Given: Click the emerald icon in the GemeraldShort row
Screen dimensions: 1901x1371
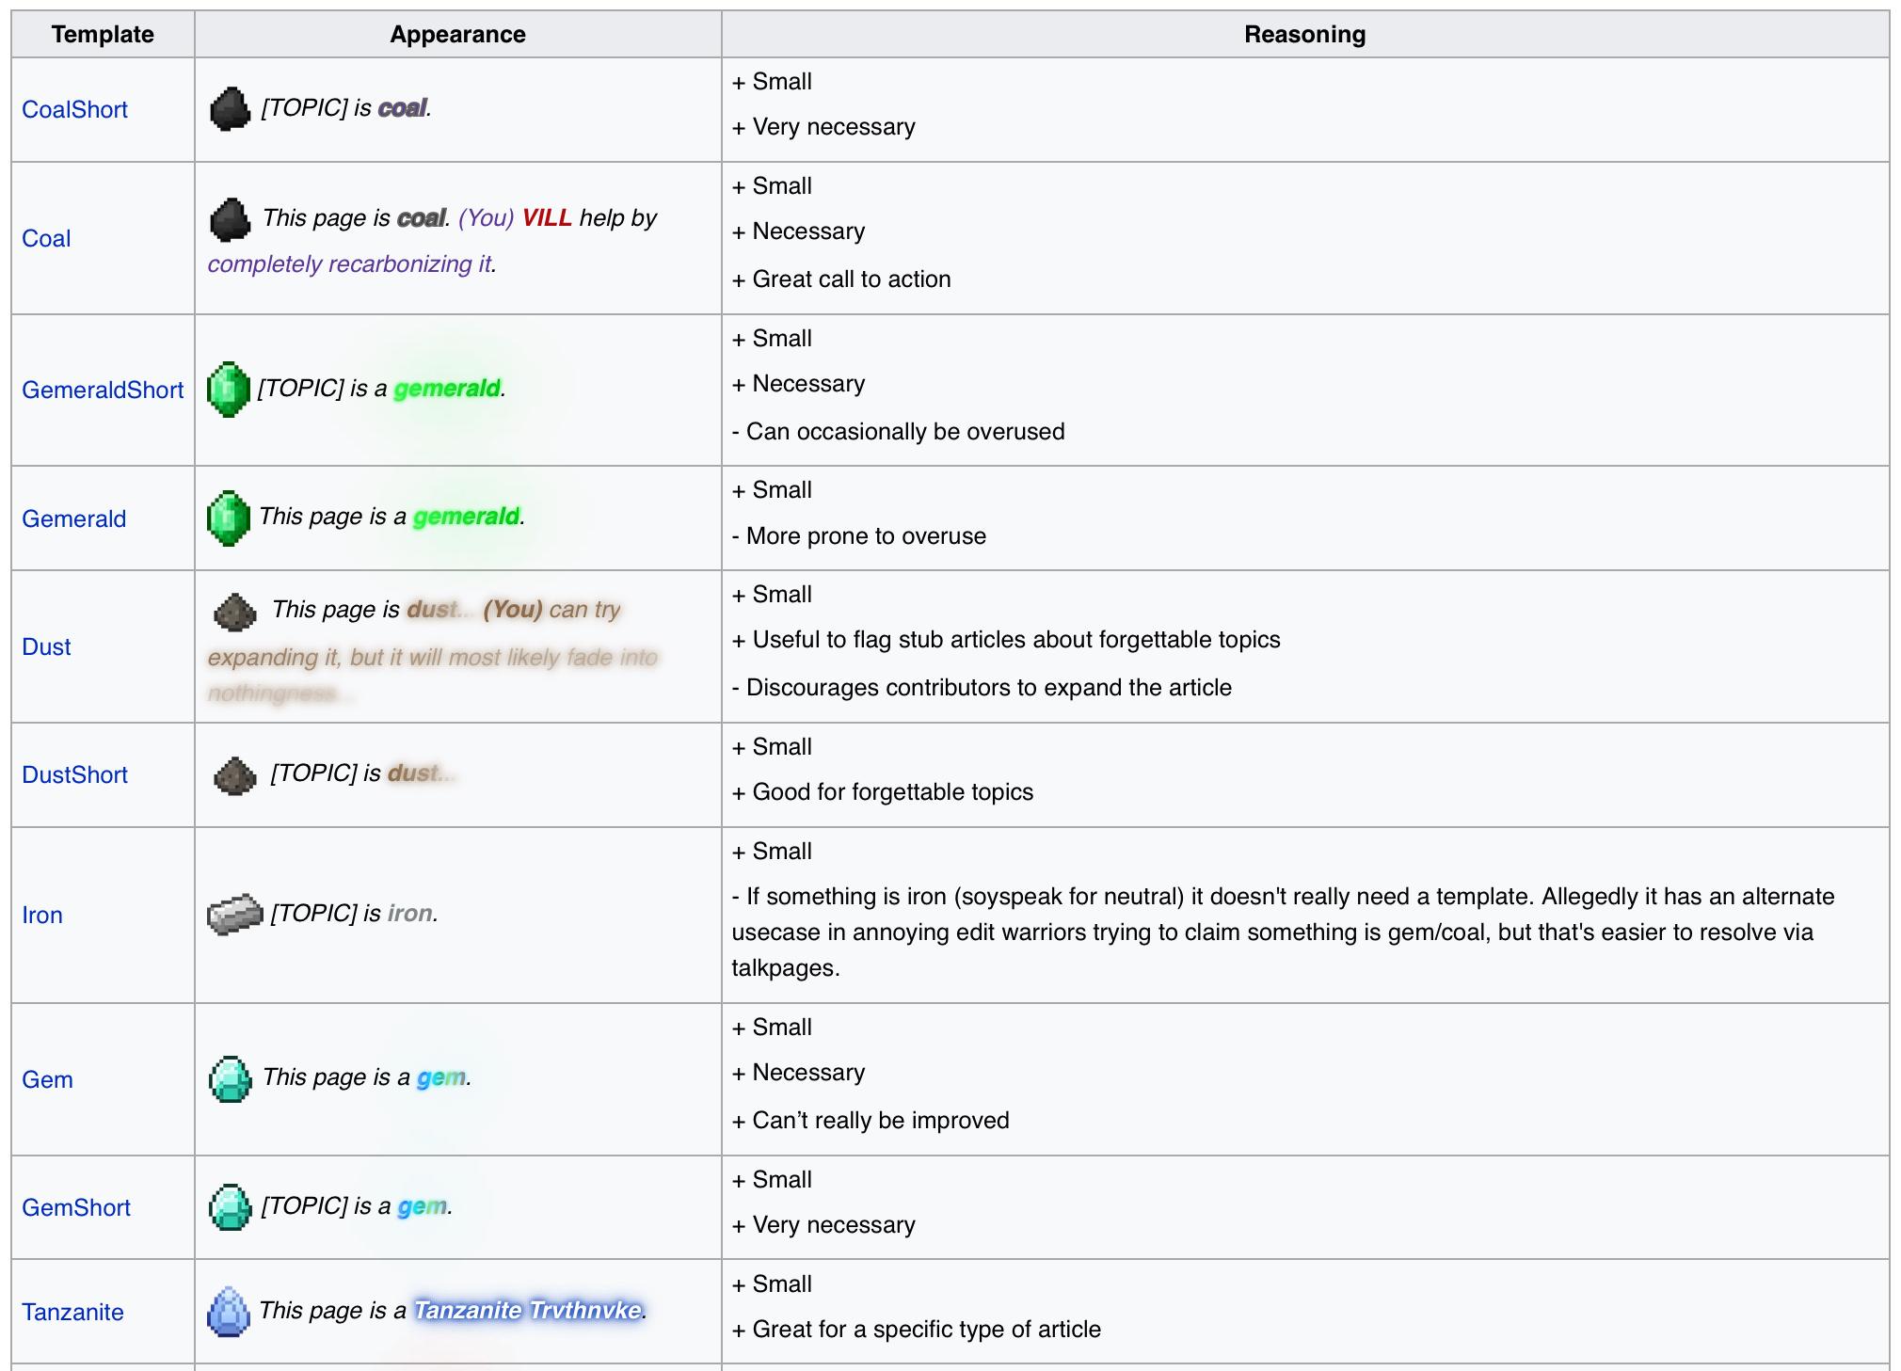Looking at the screenshot, I should [228, 389].
